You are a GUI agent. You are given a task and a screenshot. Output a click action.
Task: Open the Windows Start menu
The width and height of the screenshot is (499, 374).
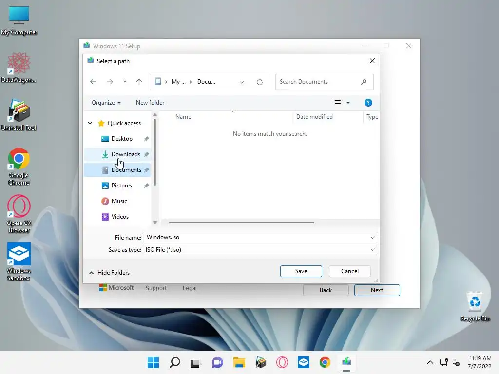153,362
